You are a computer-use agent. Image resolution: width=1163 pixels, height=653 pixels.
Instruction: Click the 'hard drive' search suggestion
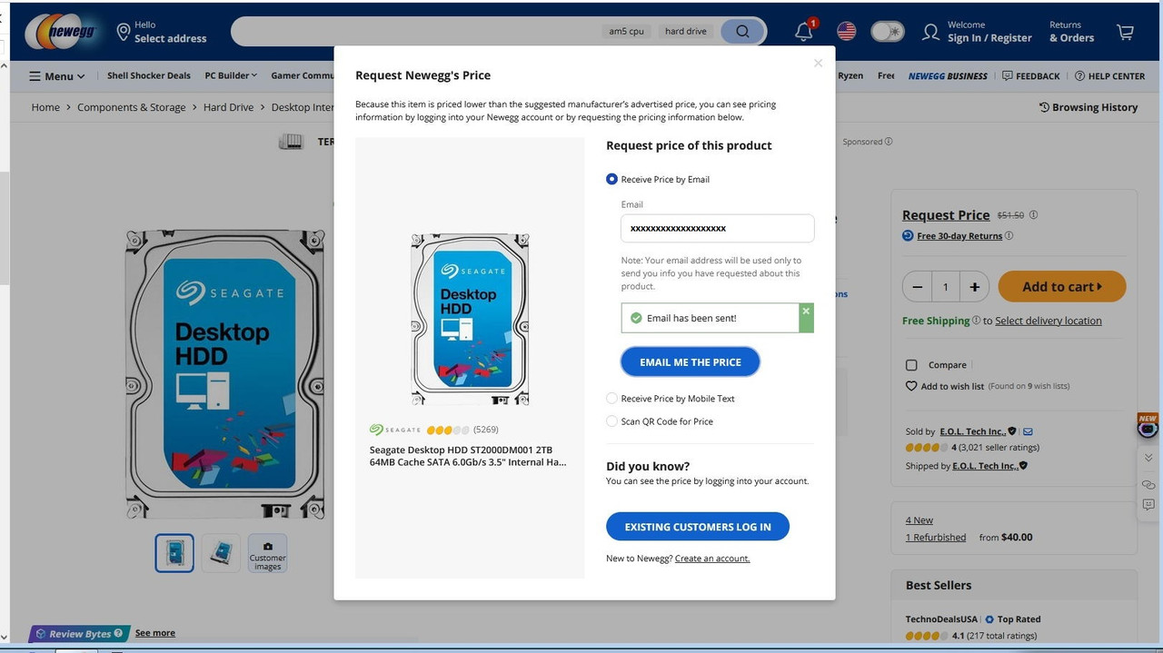tap(686, 31)
